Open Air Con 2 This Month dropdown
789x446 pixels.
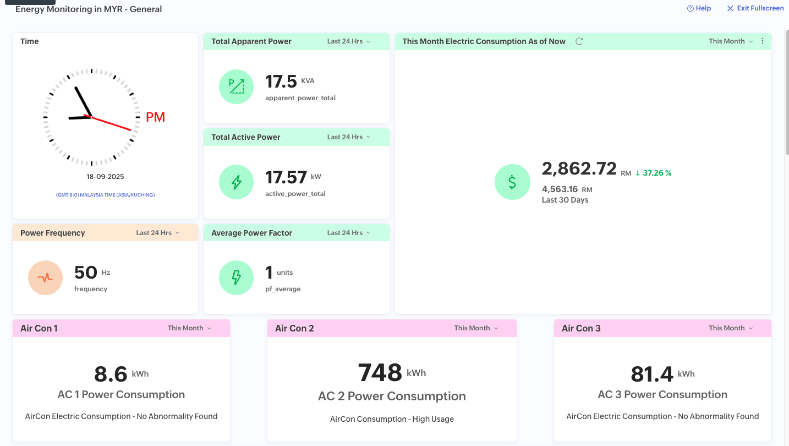[476, 328]
